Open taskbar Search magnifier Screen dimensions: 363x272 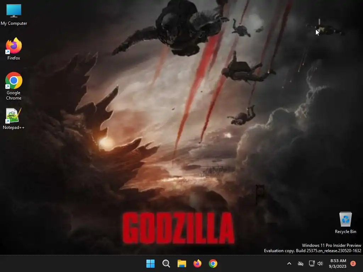(166, 263)
